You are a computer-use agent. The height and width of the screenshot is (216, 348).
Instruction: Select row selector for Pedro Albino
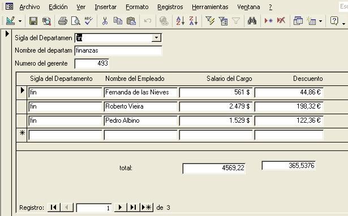[x=22, y=121]
